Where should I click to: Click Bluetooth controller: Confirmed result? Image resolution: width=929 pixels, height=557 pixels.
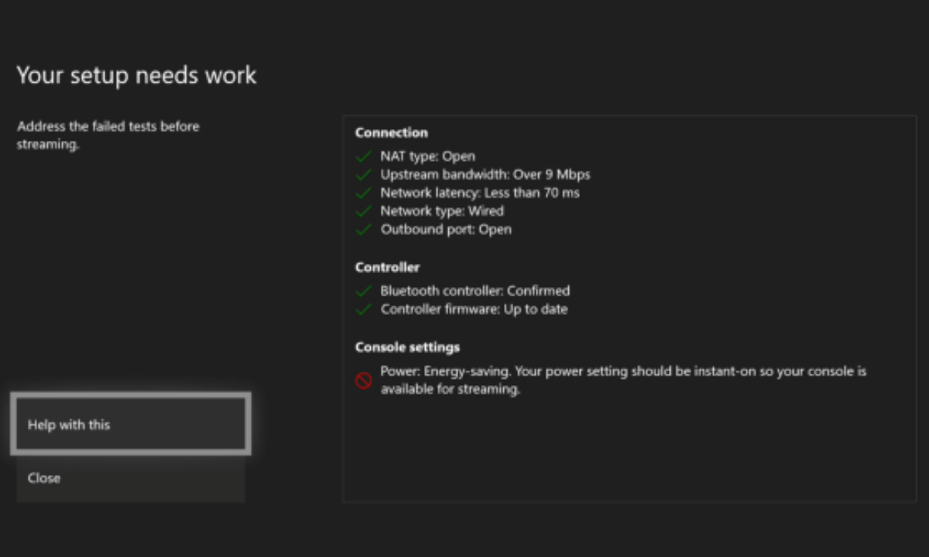(x=475, y=292)
